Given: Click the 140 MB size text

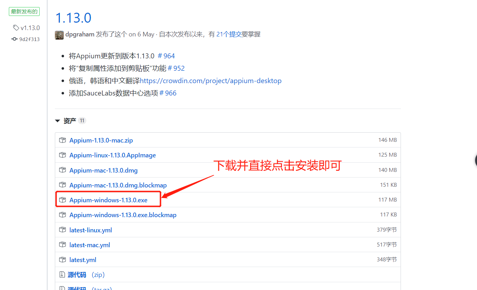Looking at the screenshot, I should pyautogui.click(x=387, y=170).
